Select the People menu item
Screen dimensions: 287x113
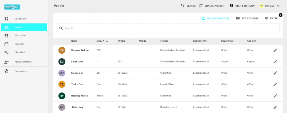(x=24, y=27)
